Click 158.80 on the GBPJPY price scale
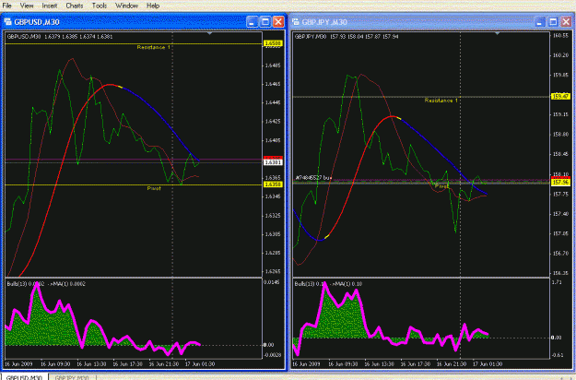The height and width of the screenshot is (380, 576). coord(560,135)
